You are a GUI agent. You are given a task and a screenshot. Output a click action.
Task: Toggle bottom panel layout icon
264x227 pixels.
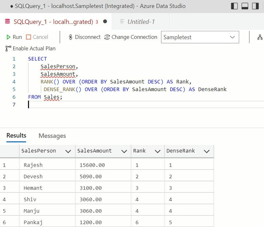coord(245,6)
